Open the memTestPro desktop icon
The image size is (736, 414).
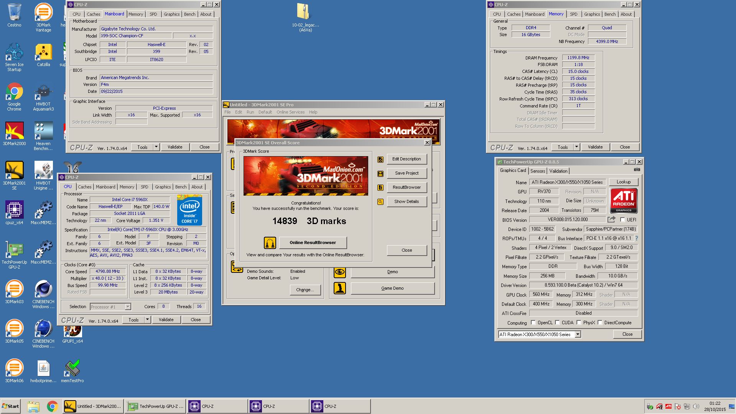click(x=72, y=371)
